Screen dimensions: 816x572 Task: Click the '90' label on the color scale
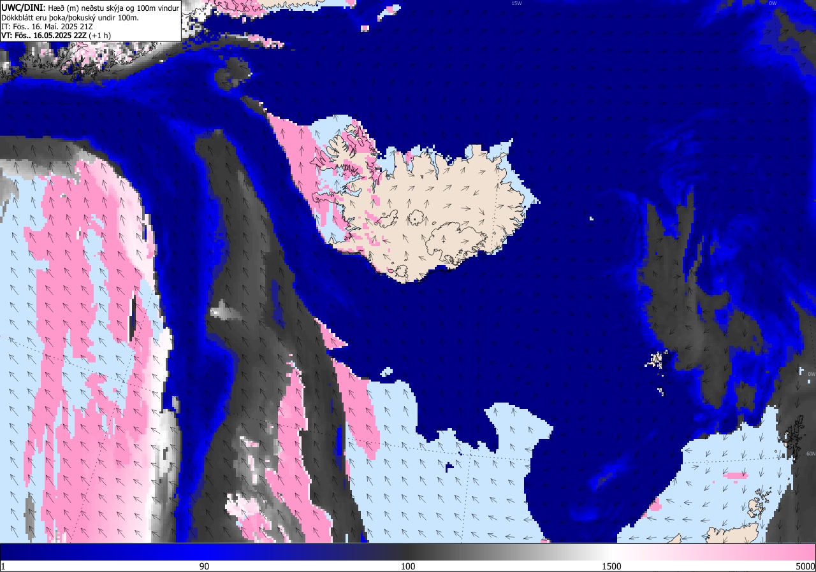coord(204,566)
